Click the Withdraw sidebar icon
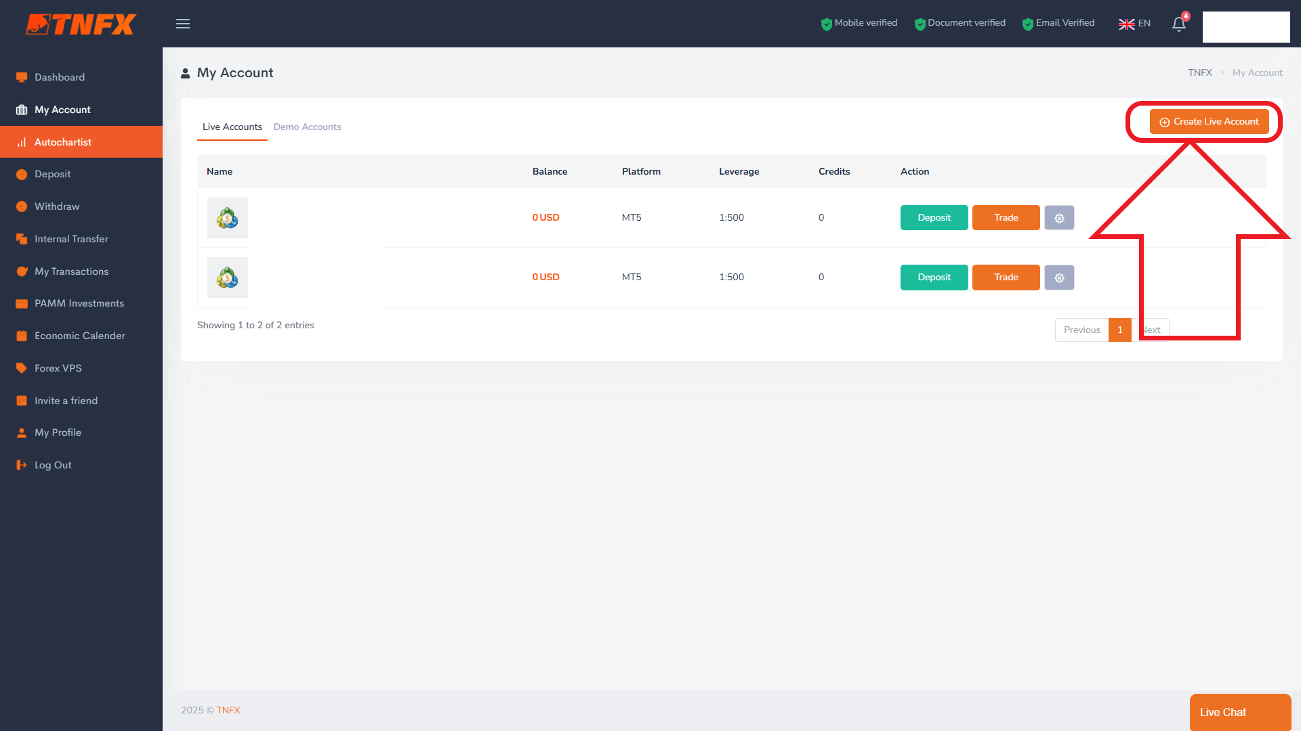1301x731 pixels. 22,206
